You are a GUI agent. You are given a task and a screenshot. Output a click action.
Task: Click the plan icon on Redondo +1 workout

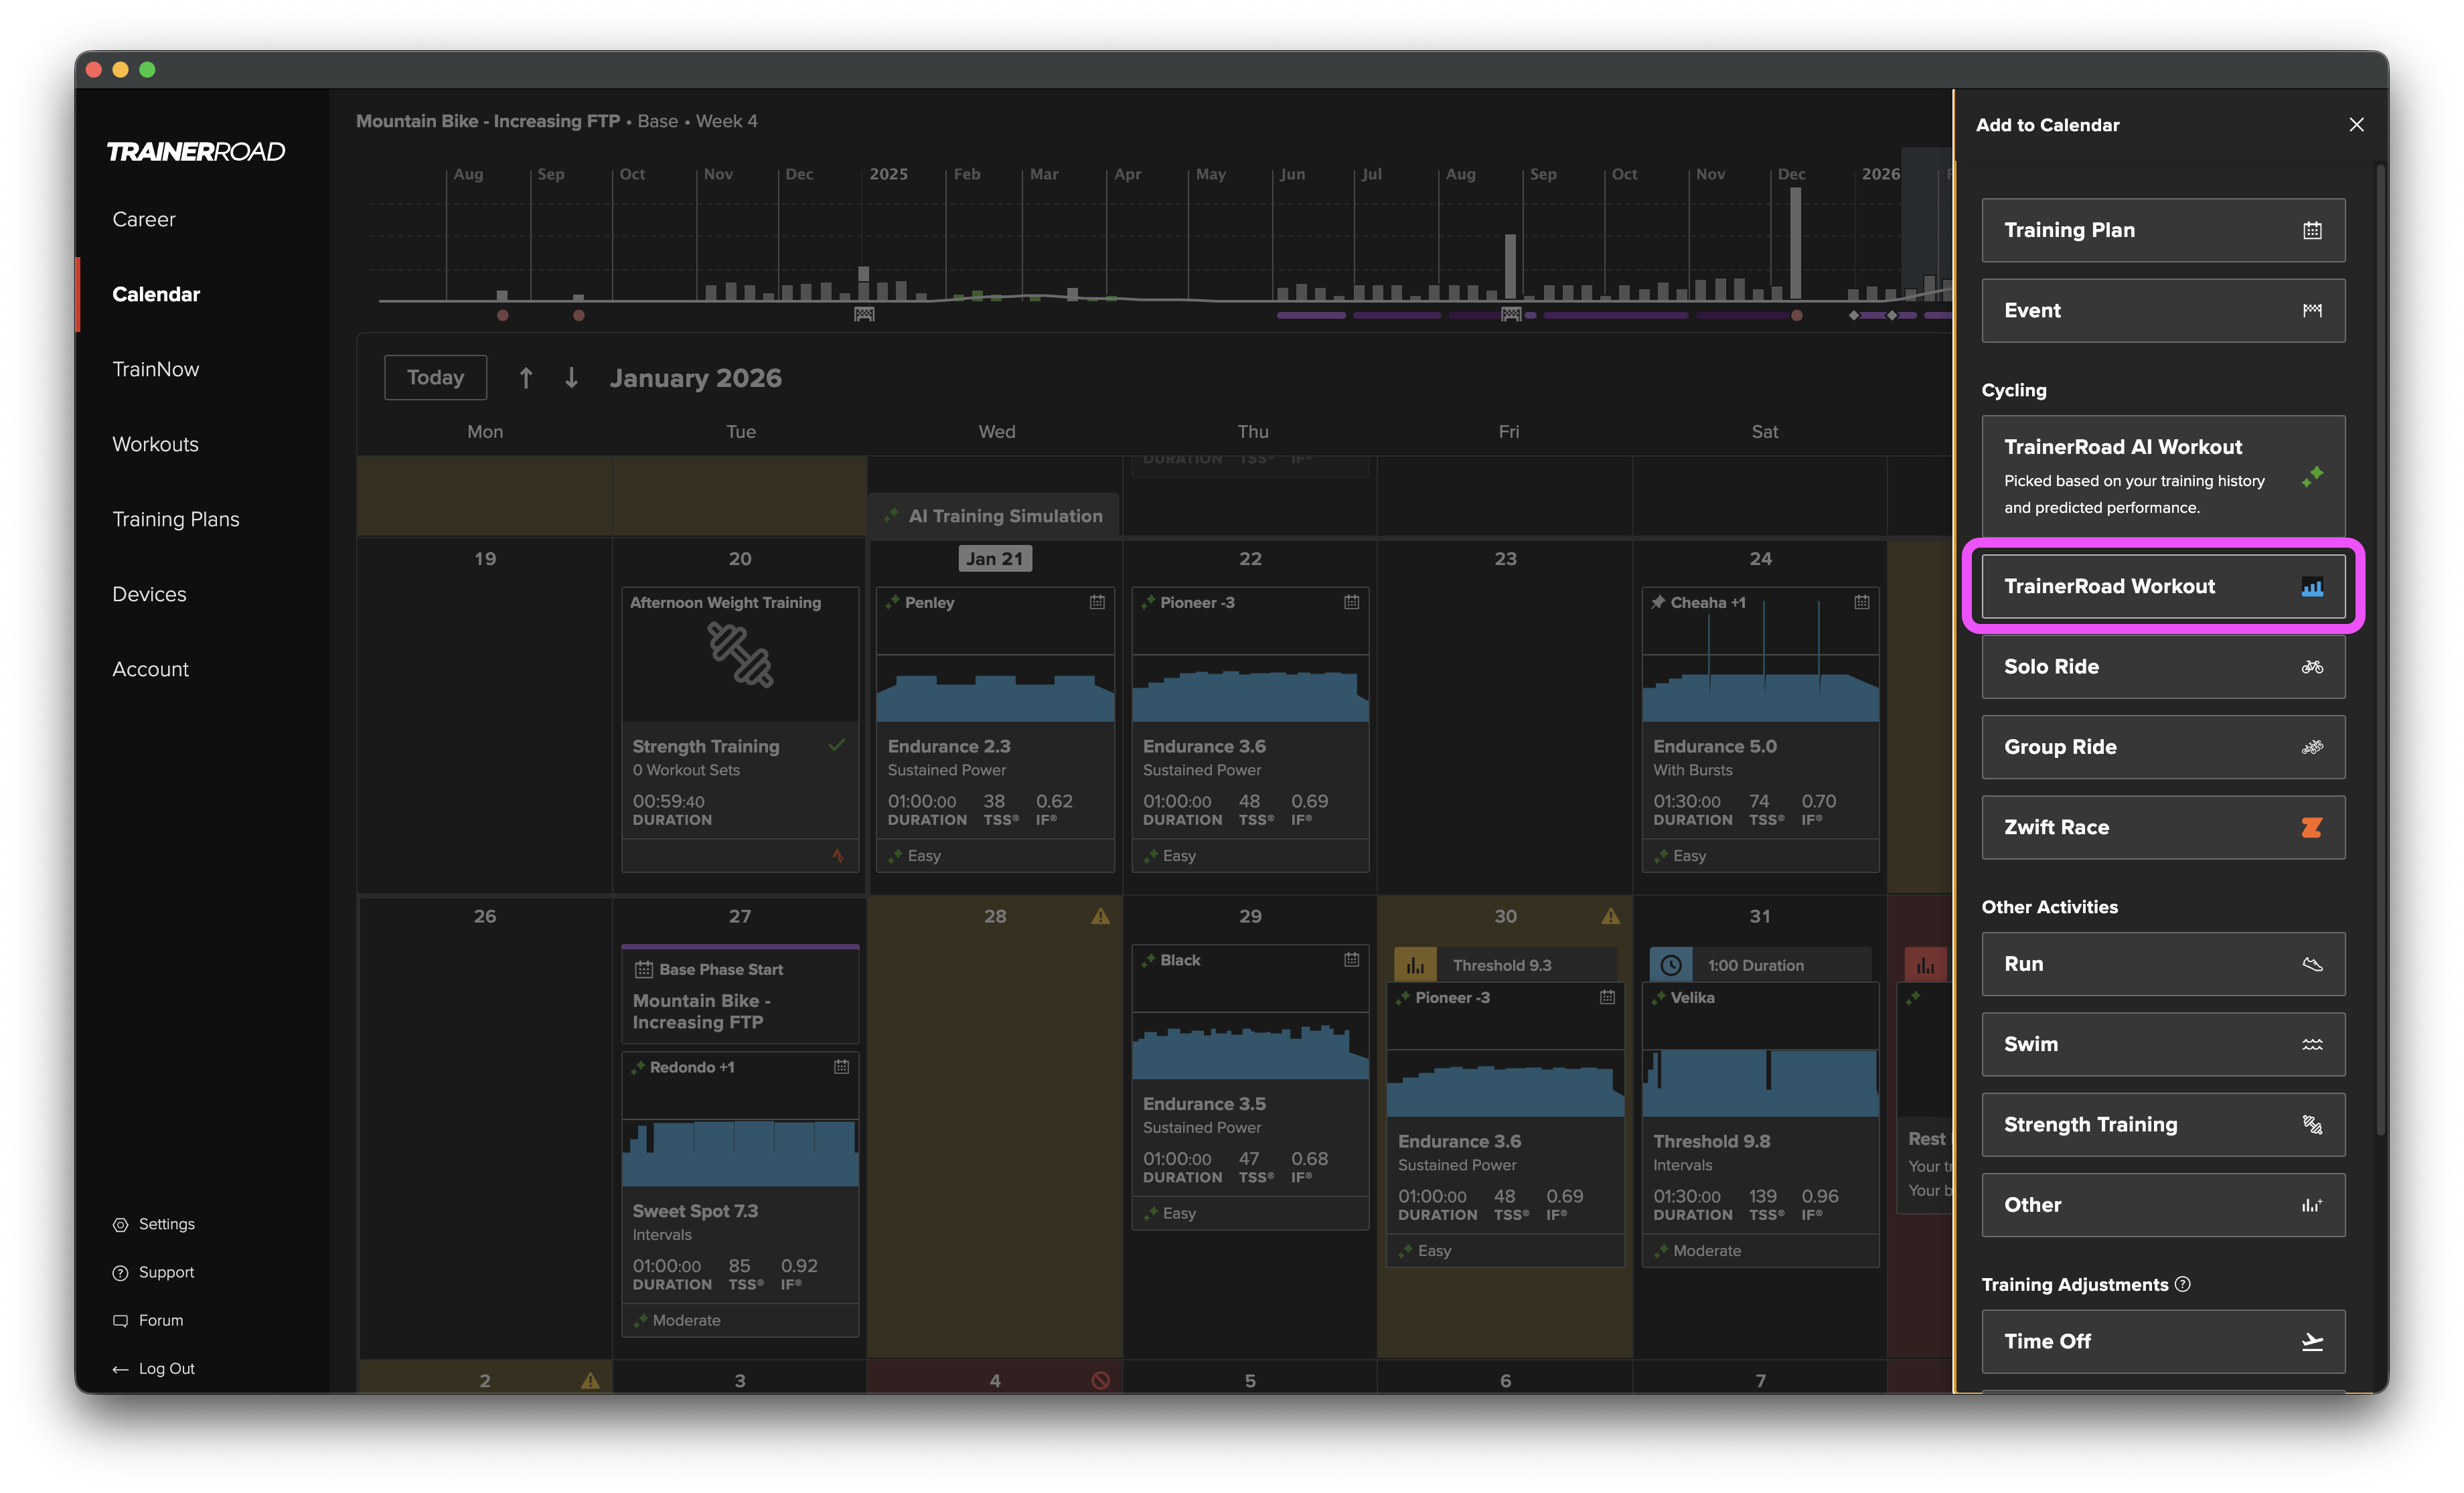[841, 1067]
